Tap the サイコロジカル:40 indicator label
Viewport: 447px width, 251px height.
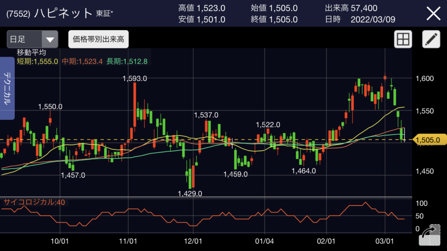click(34, 202)
